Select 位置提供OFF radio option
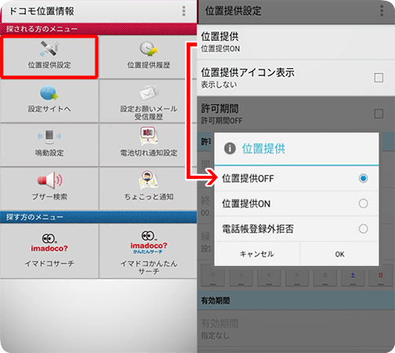 (296, 178)
